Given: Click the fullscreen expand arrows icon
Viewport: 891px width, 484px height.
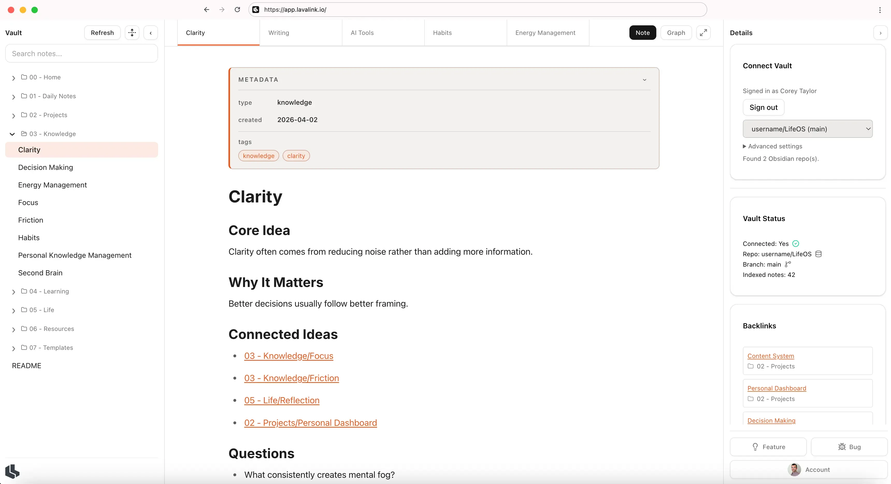Looking at the screenshot, I should pos(703,33).
